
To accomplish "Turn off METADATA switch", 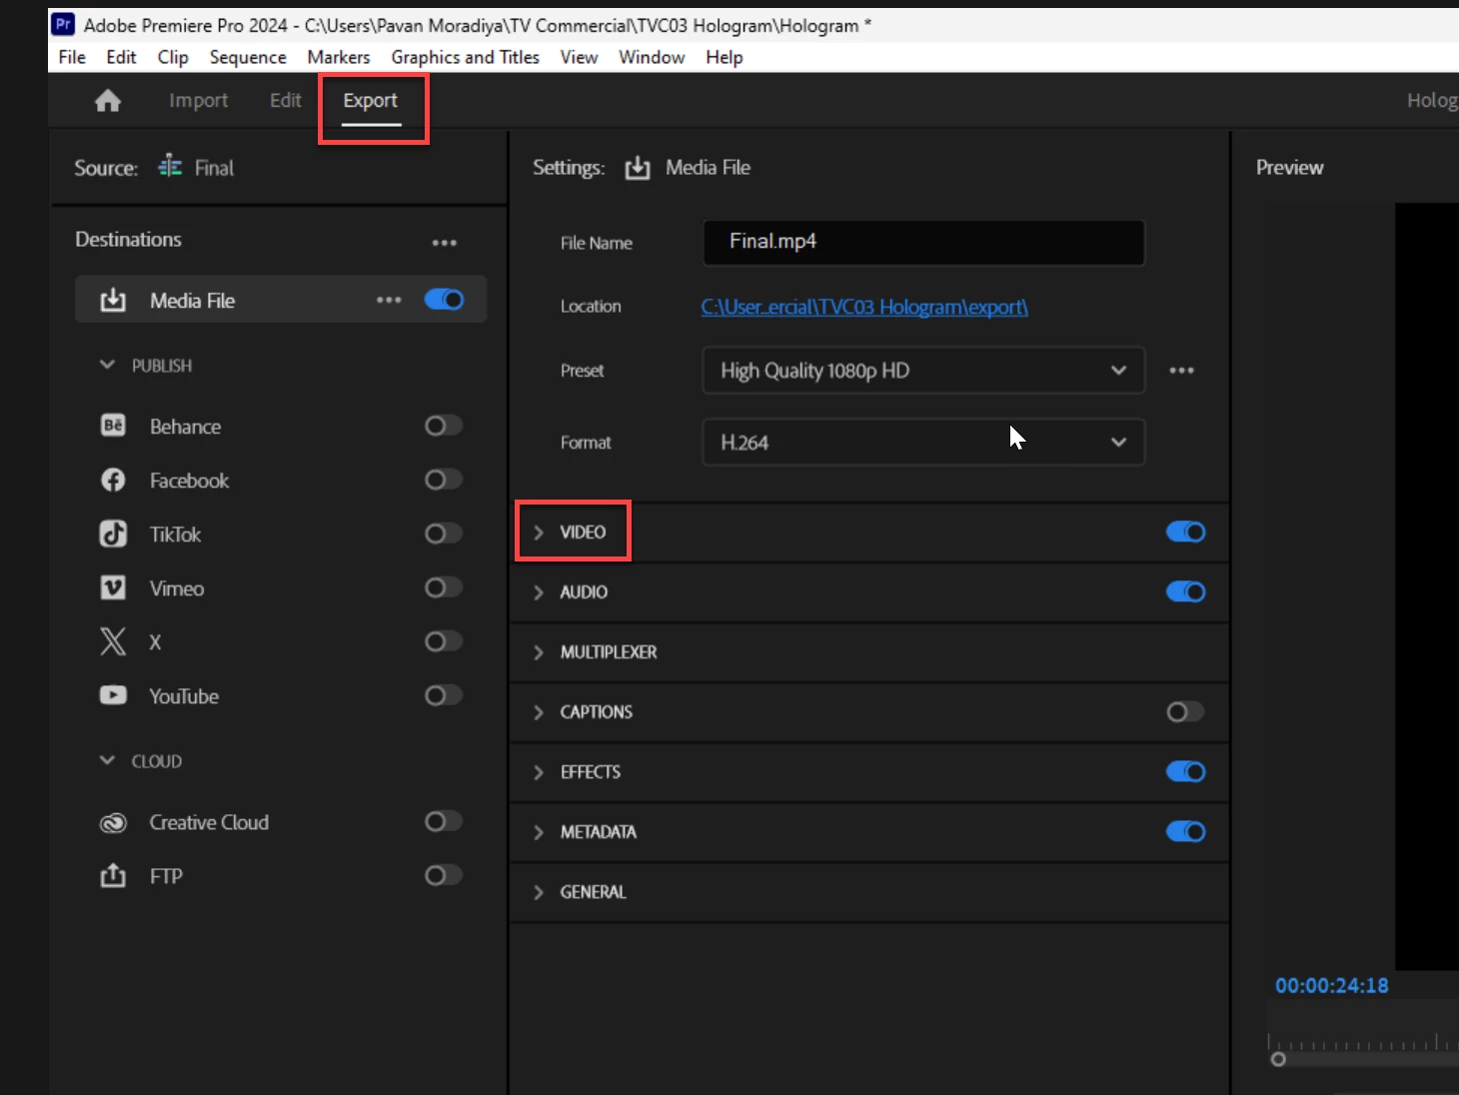I will click(x=1185, y=831).
